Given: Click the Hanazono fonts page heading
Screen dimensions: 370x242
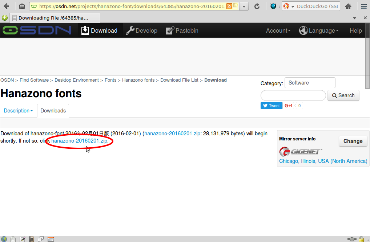Looking at the screenshot, I should point(41,94).
